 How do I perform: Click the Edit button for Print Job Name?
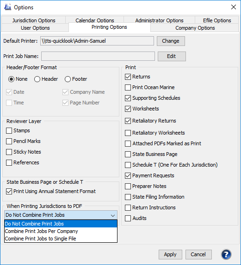tap(172, 56)
